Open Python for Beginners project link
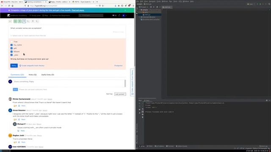This screenshot has width=271, height=152. point(60,16)
